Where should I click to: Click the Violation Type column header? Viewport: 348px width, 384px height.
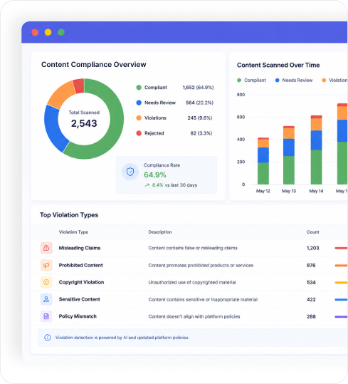coord(73,232)
